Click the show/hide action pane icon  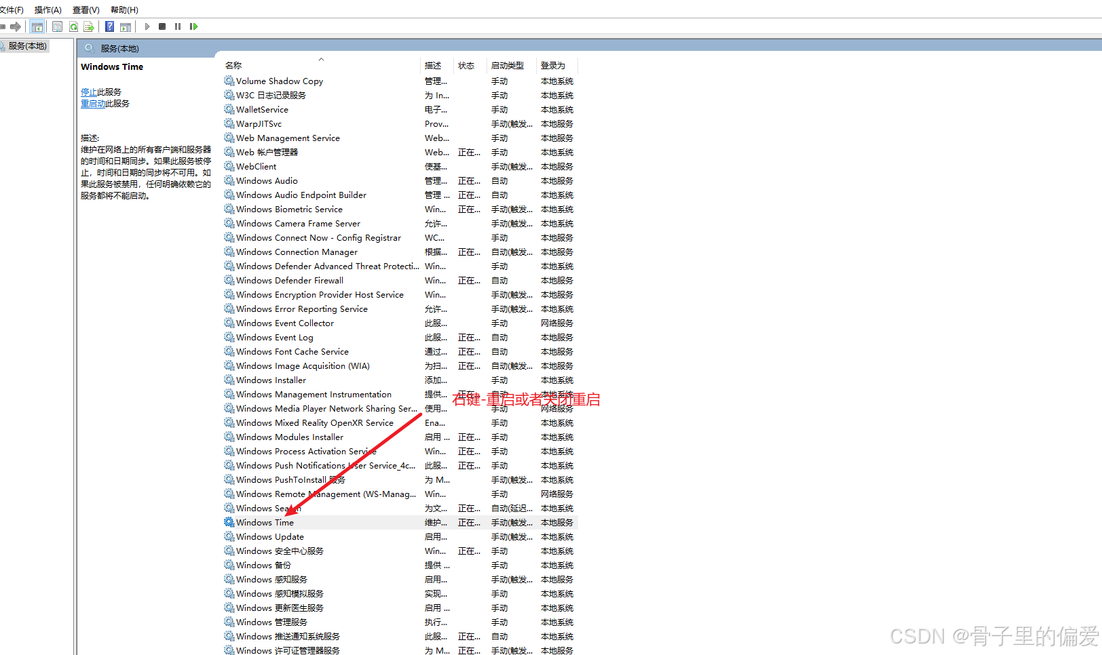[126, 26]
